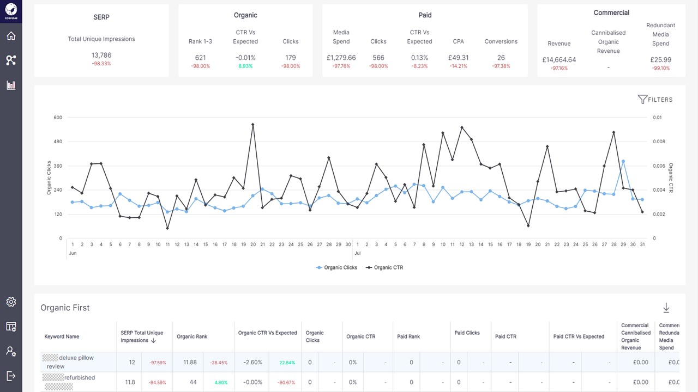The image size is (698, 392).
Task: Click the logout icon in sidebar
Action: pos(11,376)
